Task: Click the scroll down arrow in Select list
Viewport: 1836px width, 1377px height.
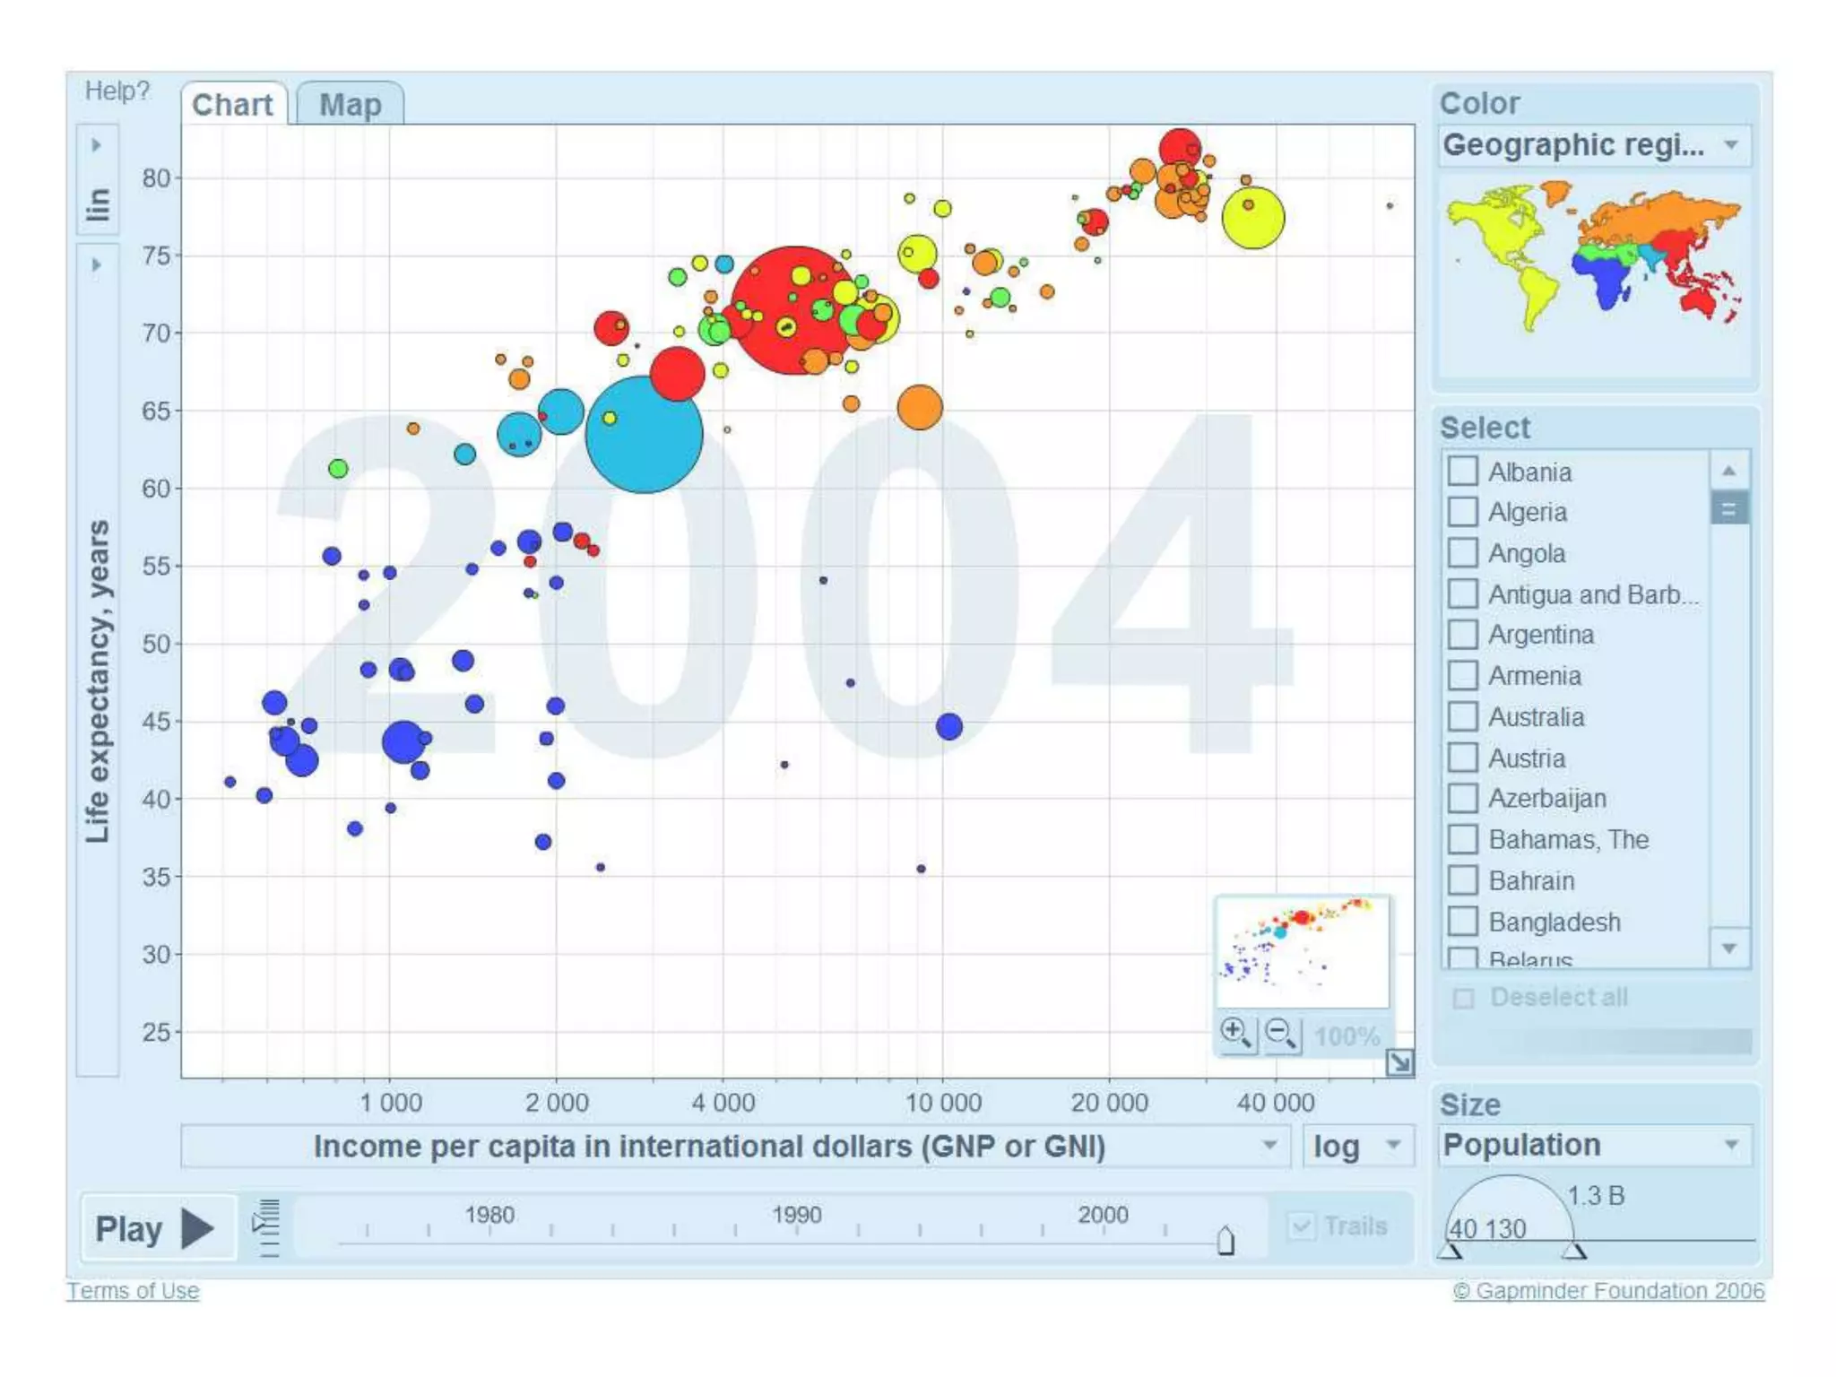Action: click(1729, 948)
